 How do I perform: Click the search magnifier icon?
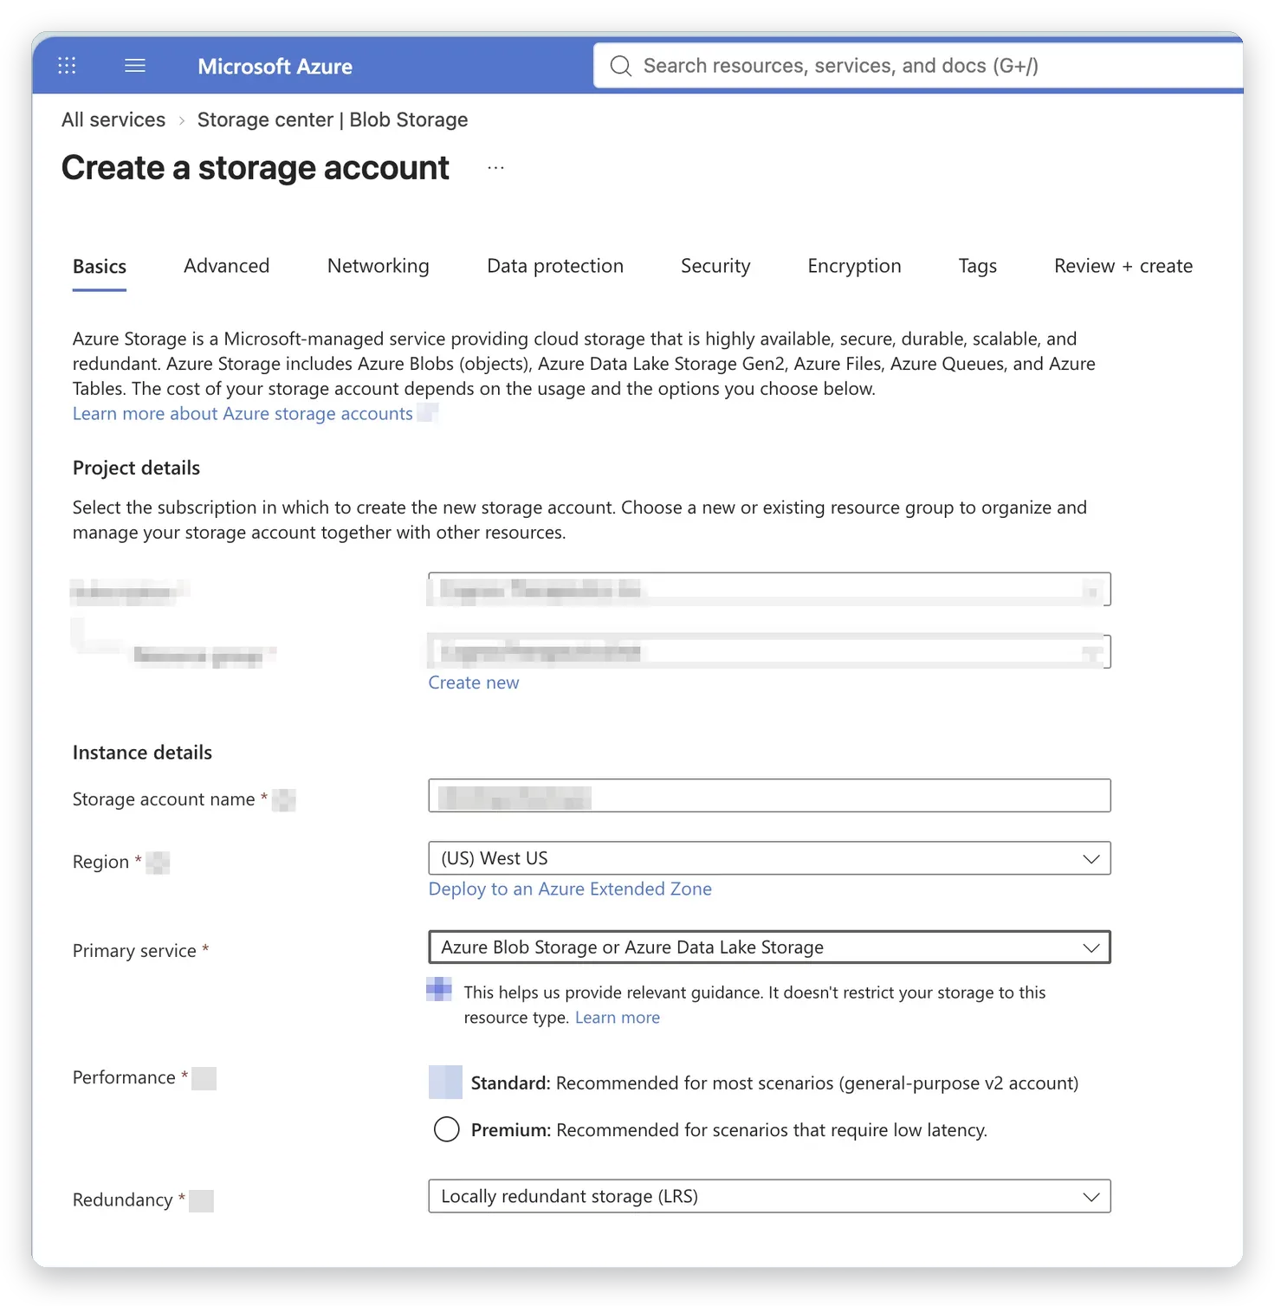point(621,66)
